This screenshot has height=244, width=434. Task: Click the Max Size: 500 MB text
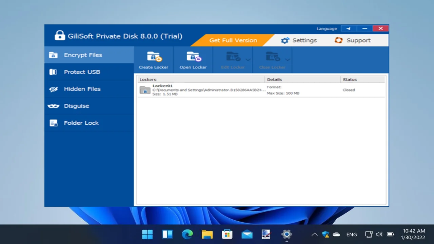click(283, 93)
